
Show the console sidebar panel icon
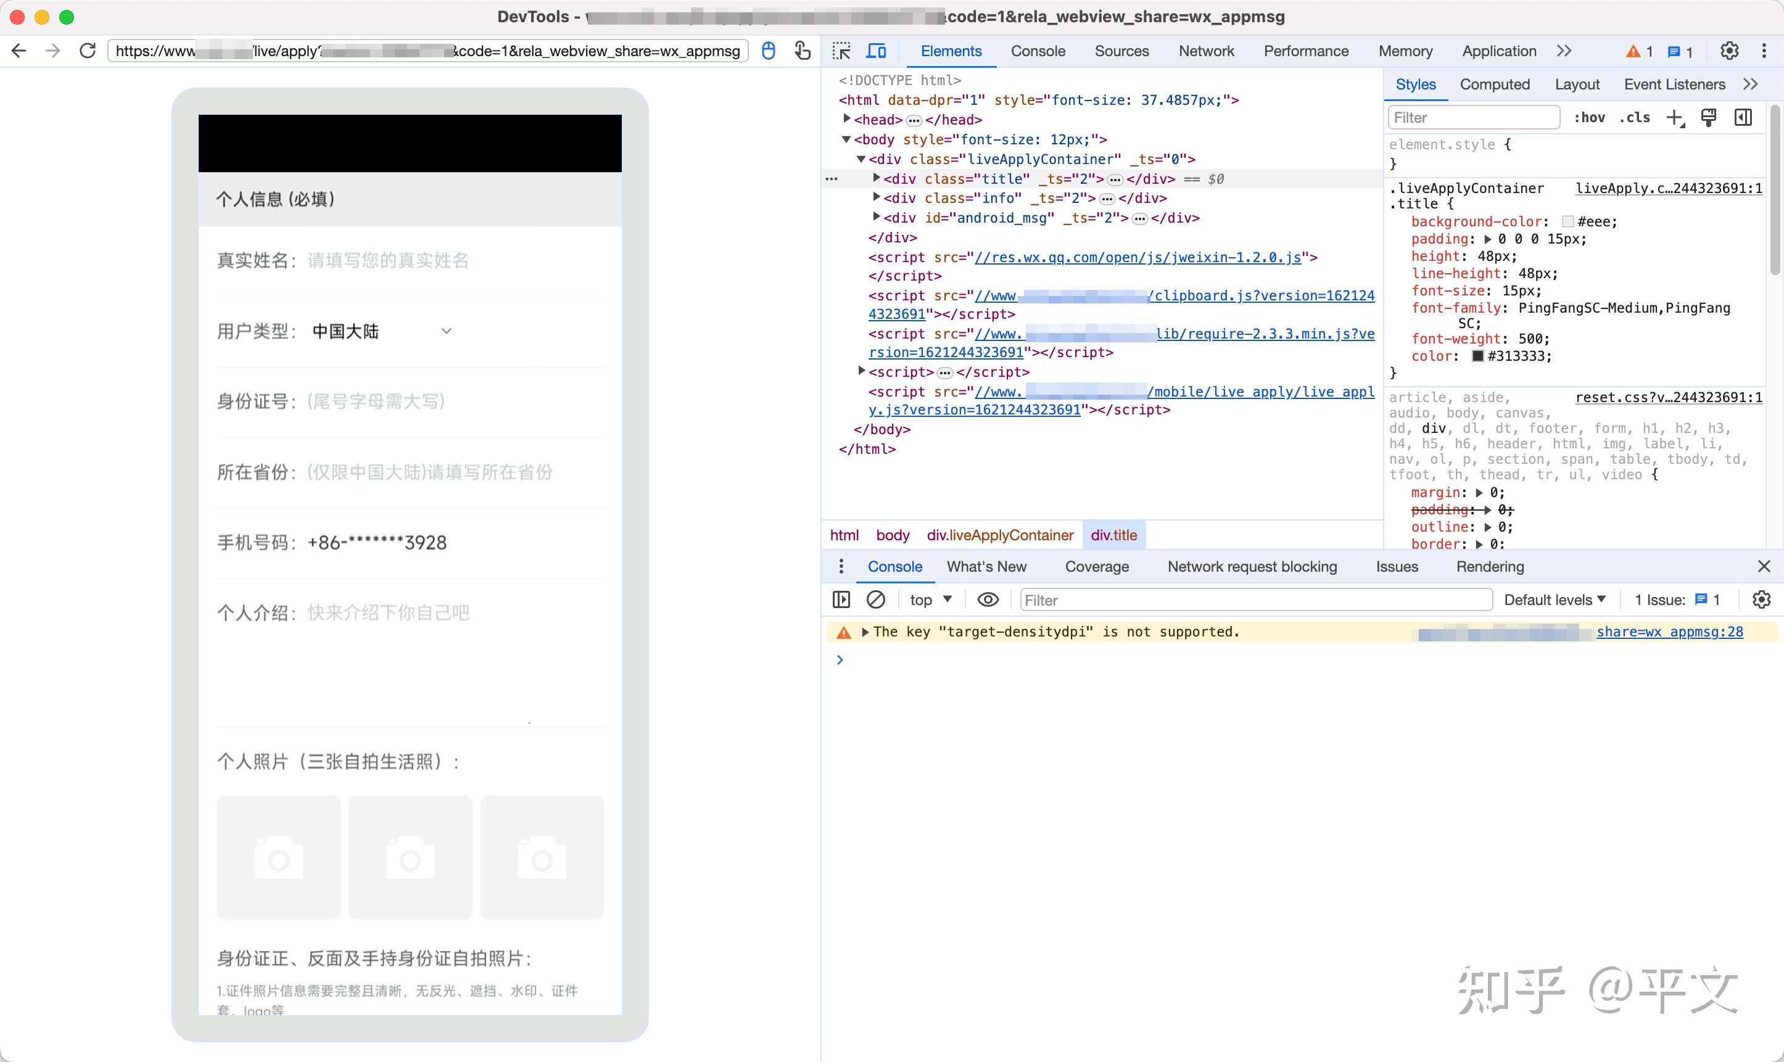[x=841, y=599]
